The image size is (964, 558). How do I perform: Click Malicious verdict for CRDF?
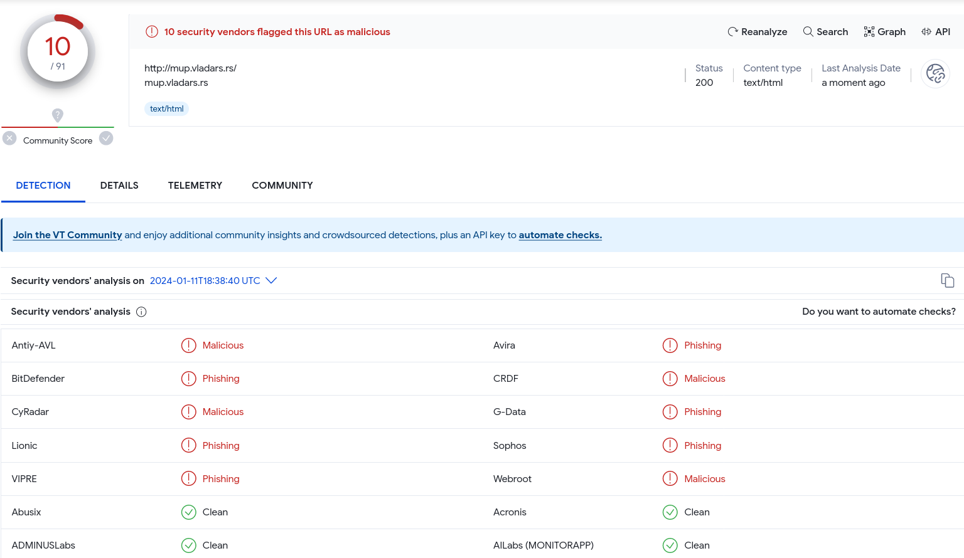click(705, 379)
